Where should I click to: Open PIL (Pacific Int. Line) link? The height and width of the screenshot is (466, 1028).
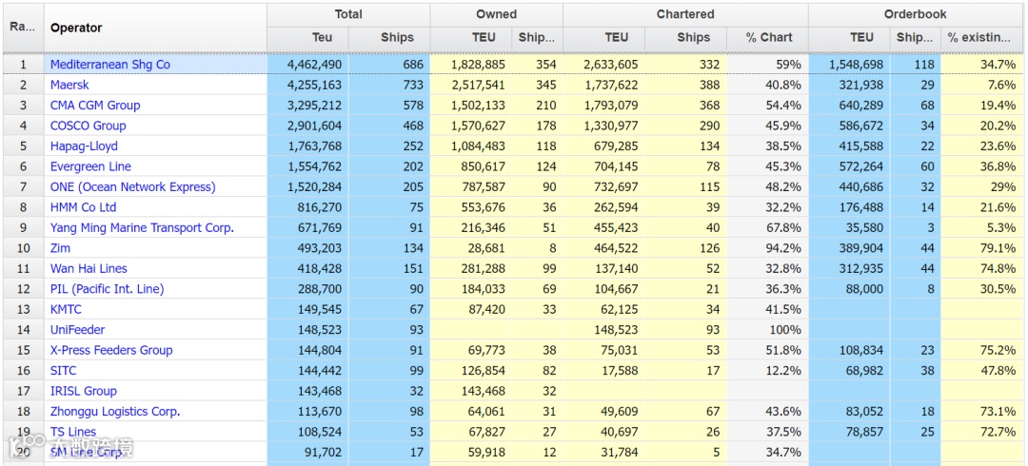pos(107,288)
